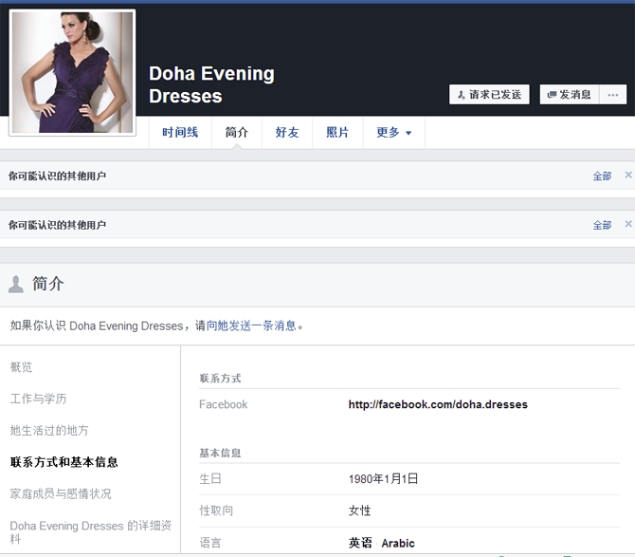Expand the More dropdown (更多)
Image resolution: width=635 pixels, height=557 pixels.
pos(393,133)
